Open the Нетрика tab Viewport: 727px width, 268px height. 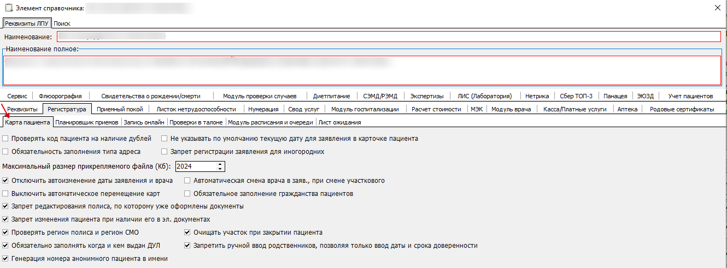click(x=537, y=96)
